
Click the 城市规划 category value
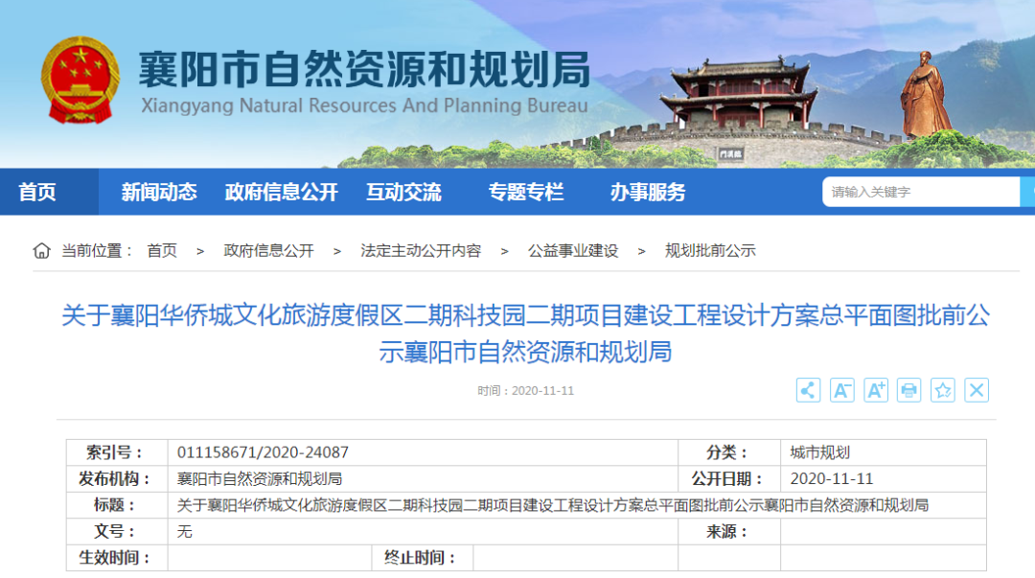click(819, 452)
